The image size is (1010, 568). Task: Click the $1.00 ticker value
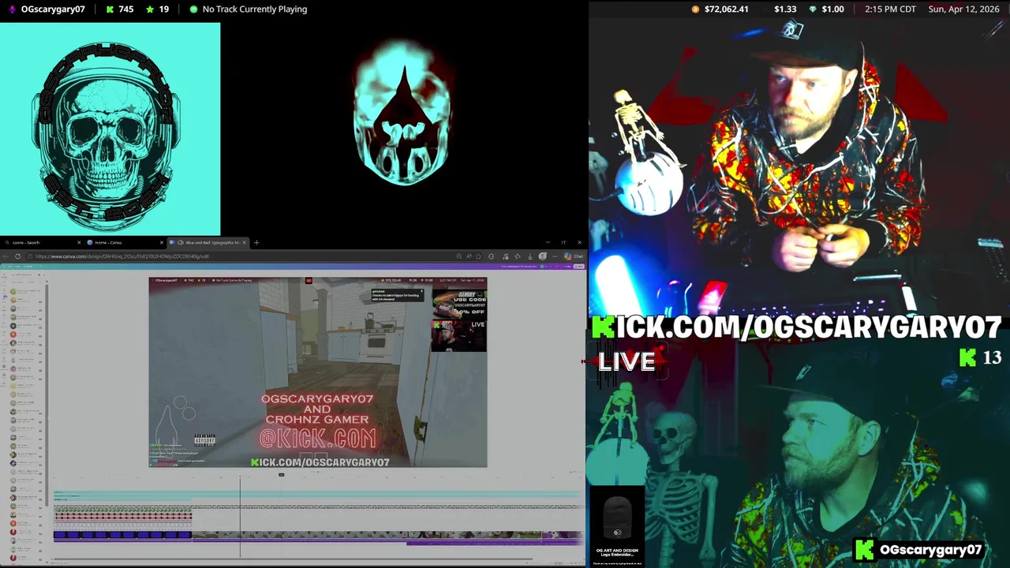[x=832, y=9]
